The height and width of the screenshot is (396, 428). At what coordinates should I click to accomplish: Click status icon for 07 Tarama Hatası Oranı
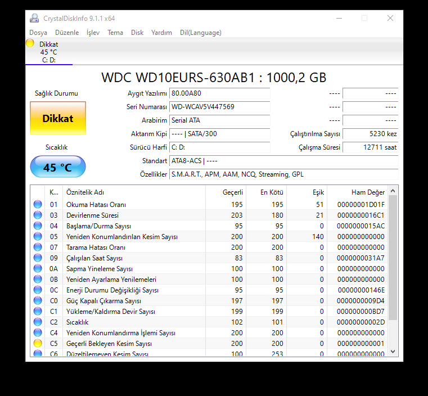(x=38, y=247)
